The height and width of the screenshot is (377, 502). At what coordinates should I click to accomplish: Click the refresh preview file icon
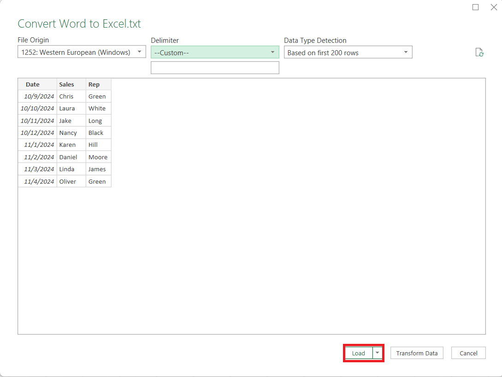pos(479,52)
